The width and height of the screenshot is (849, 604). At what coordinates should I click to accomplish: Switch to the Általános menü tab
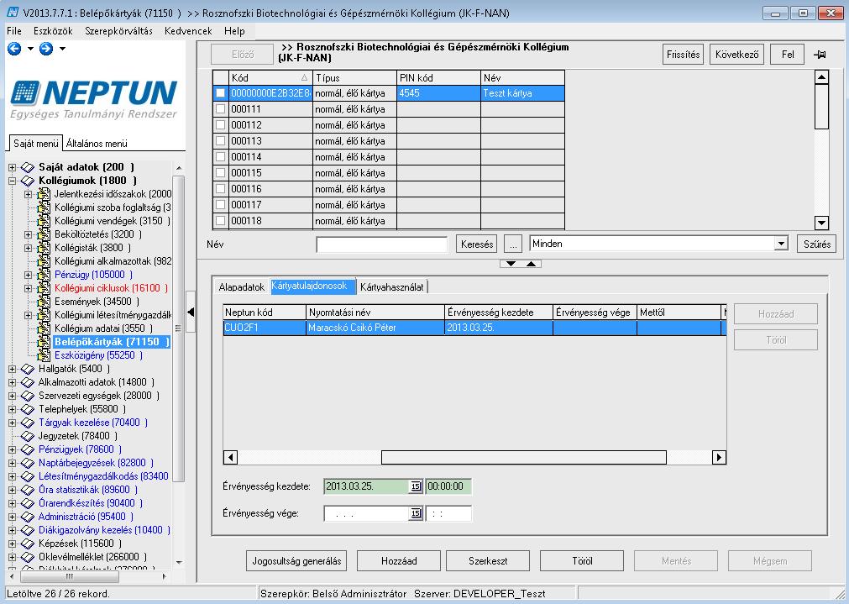(97, 144)
